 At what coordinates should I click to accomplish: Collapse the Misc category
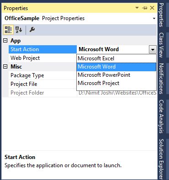pos(5,66)
